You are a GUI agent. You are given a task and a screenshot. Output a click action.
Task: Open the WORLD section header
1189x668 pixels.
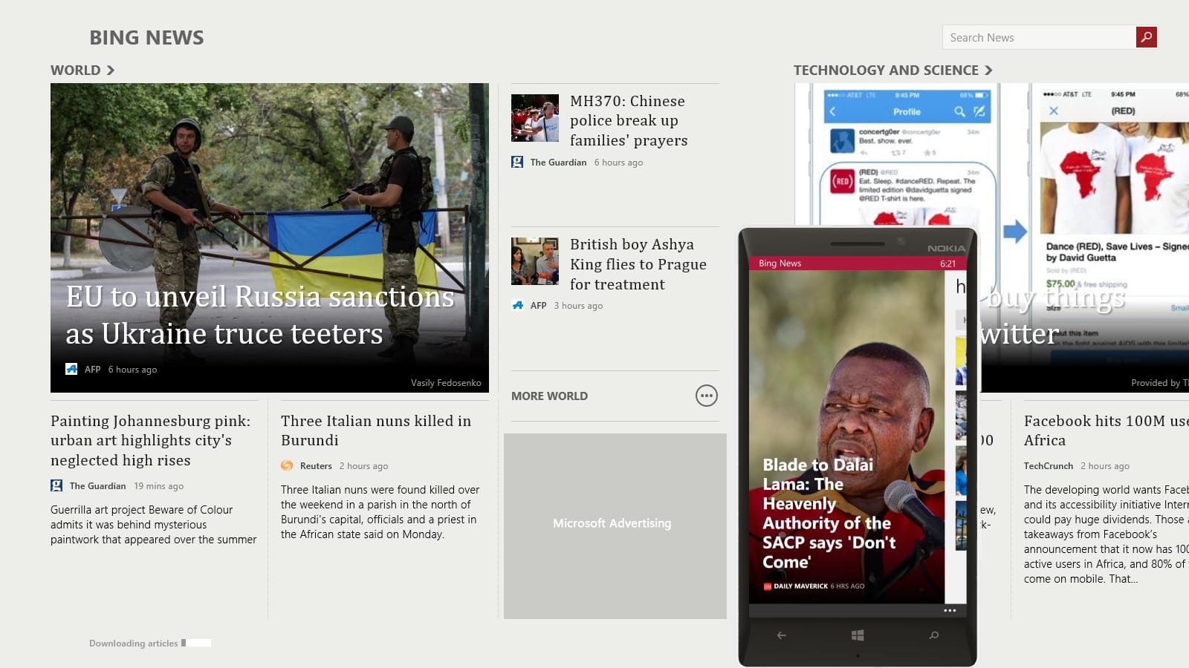[75, 70]
